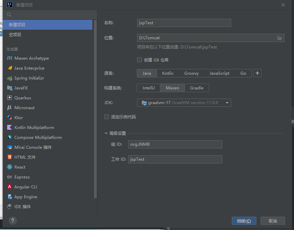Browse for location with the folder icon
The height and width of the screenshot is (230, 294).
[280, 38]
